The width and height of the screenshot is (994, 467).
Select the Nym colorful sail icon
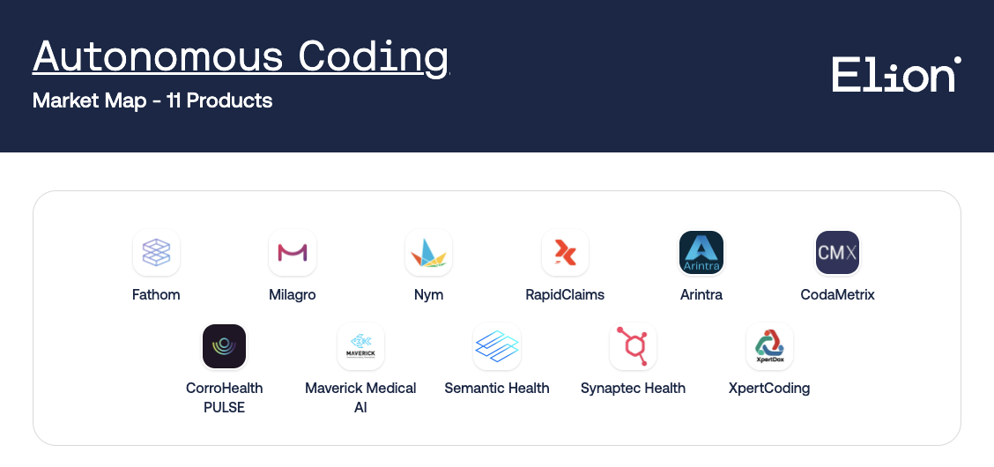pos(428,252)
